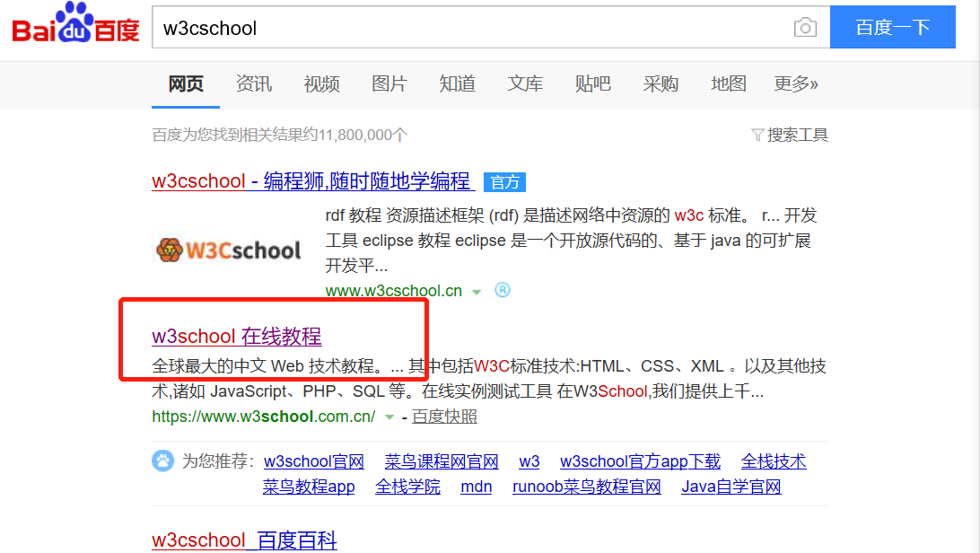Viewport: 980px width, 553px height.
Task: Open w3cschool 编程狮 result title
Action: point(313,181)
